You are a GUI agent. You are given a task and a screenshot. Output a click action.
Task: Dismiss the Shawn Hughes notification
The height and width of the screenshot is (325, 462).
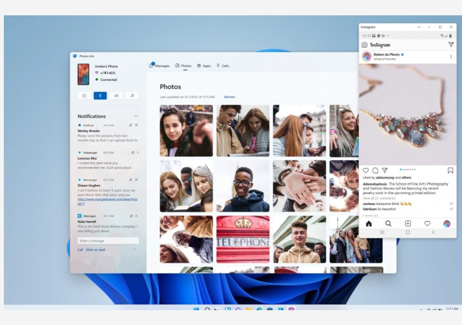pos(136,180)
